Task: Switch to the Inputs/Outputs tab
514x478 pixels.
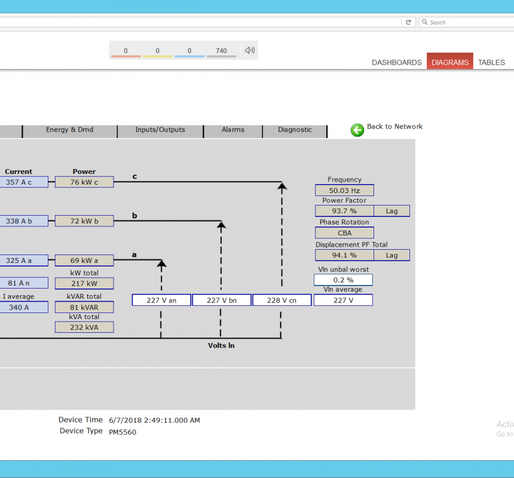Action: click(160, 130)
